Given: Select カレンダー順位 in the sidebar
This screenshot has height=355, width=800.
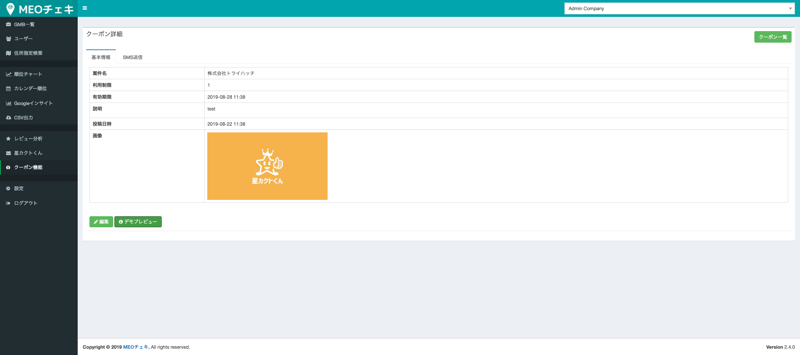Looking at the screenshot, I should [39, 89].
